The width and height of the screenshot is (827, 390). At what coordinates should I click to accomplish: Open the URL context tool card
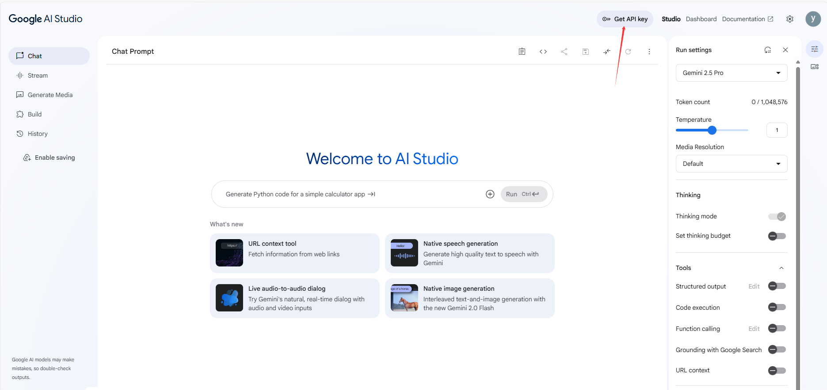pyautogui.click(x=295, y=253)
